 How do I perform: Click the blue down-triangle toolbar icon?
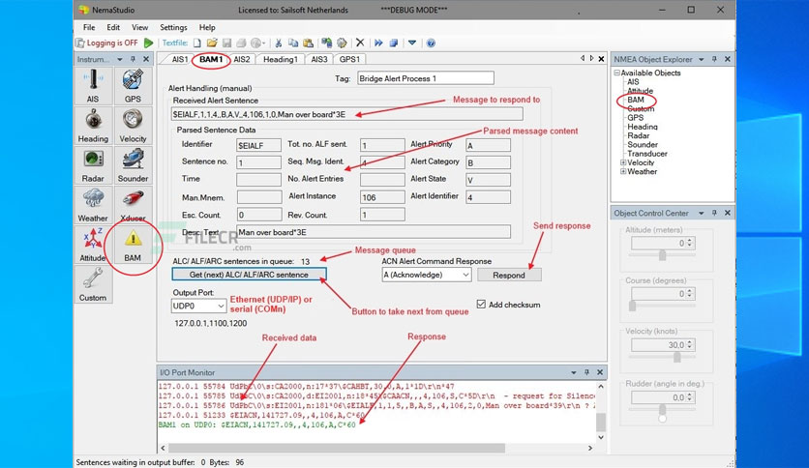coord(412,43)
